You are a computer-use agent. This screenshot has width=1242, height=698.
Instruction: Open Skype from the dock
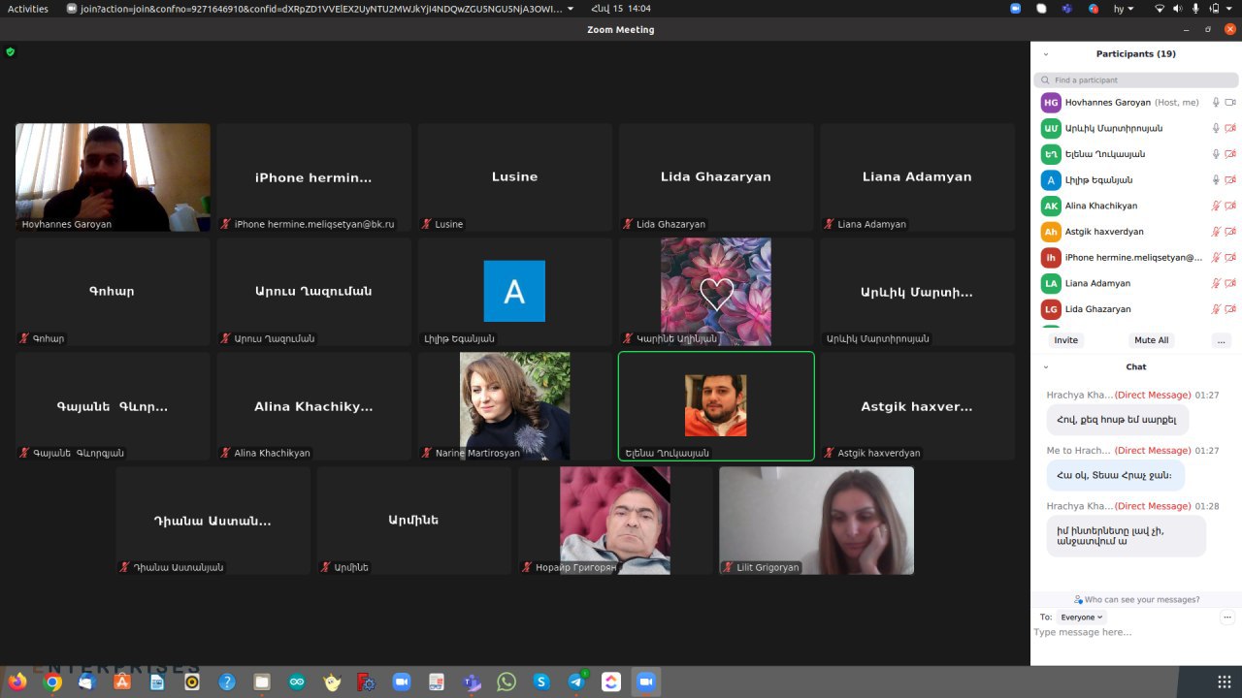(x=541, y=682)
